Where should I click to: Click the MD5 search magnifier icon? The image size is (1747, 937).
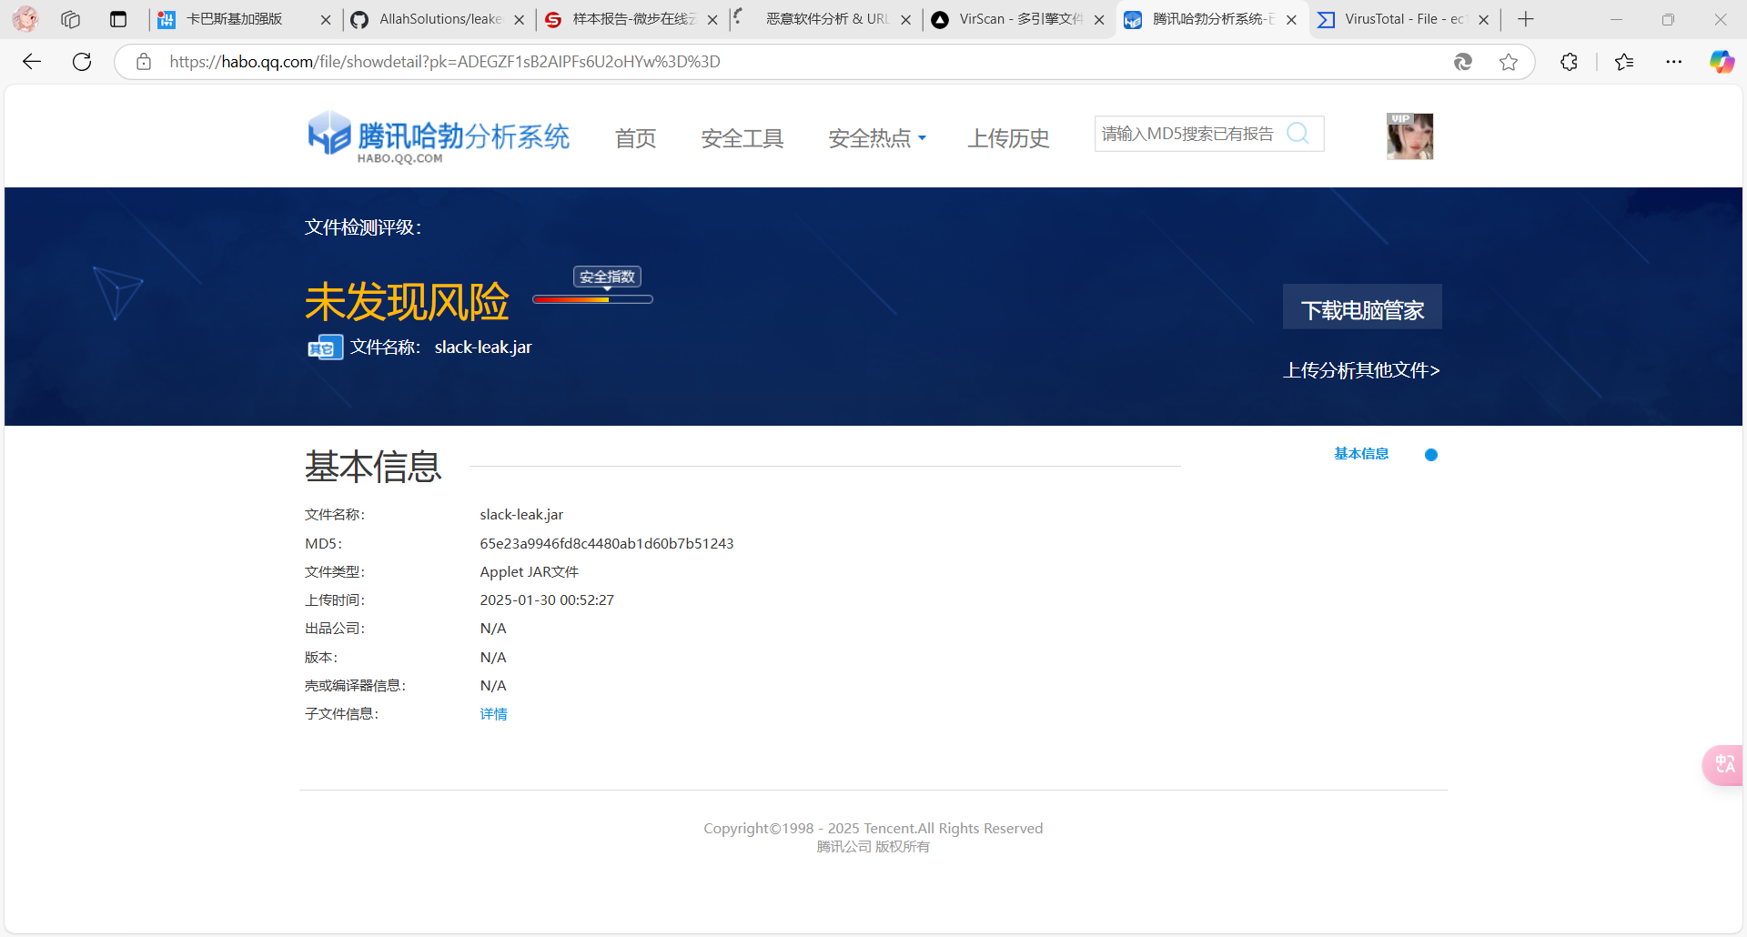[x=1298, y=134]
